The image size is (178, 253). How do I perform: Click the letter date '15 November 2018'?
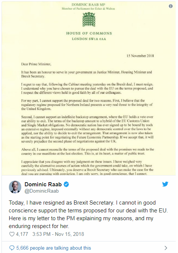(140, 56)
